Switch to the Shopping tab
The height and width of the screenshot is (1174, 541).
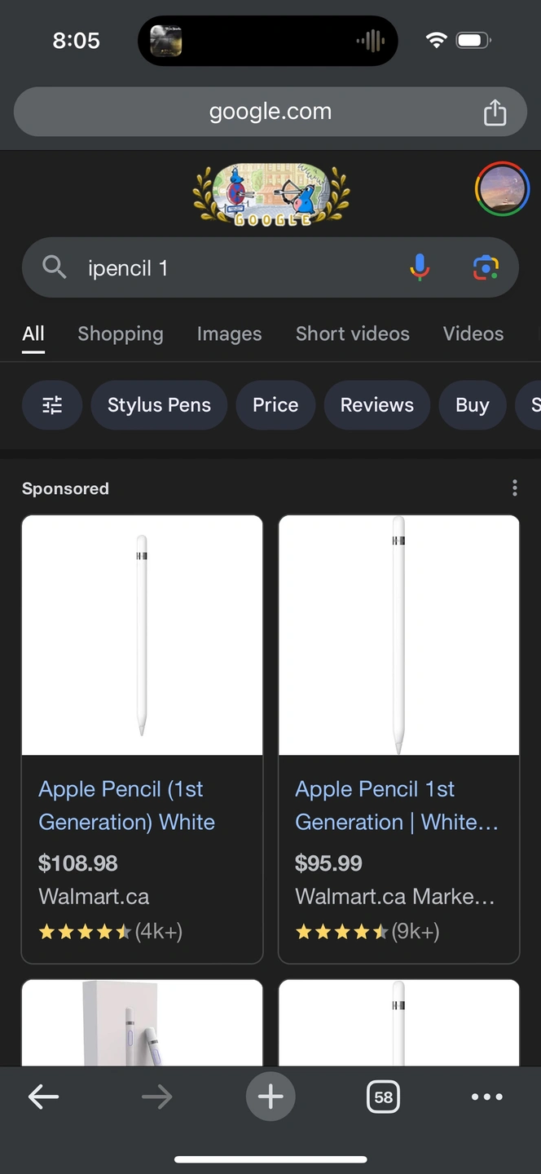[x=121, y=333]
